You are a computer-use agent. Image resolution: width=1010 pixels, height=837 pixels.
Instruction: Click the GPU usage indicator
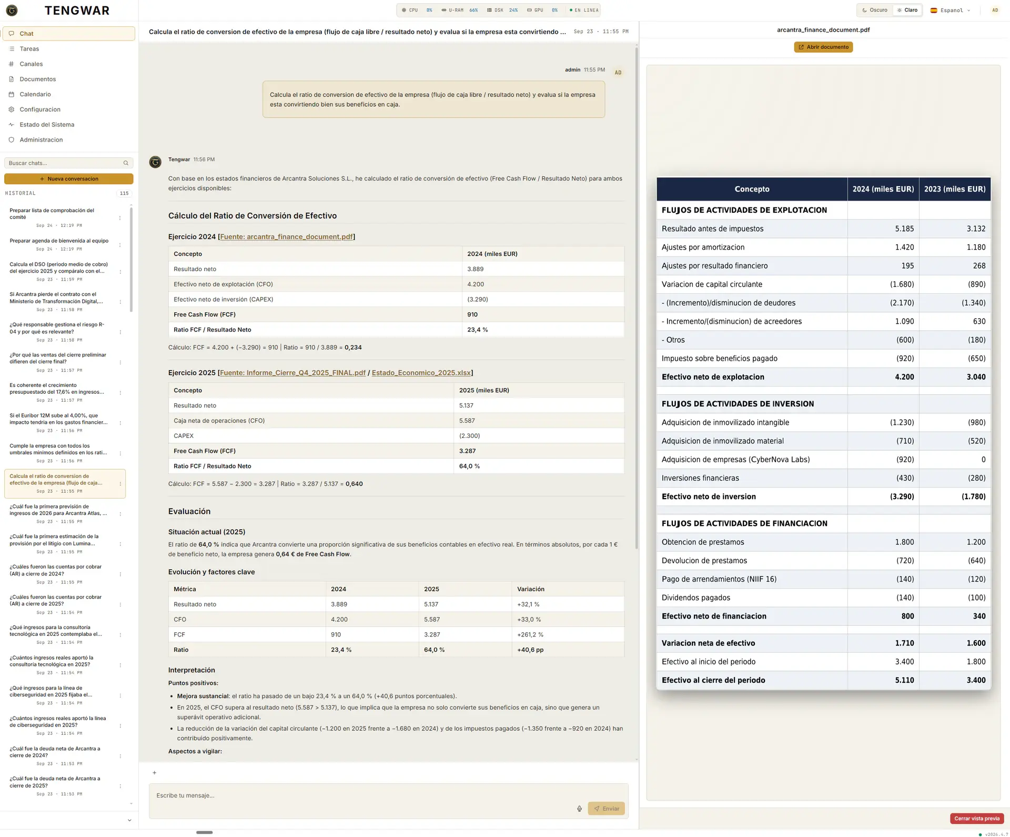[542, 10]
